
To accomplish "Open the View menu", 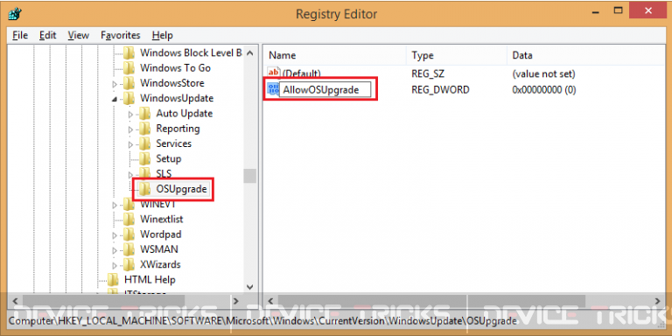I will click(x=79, y=35).
